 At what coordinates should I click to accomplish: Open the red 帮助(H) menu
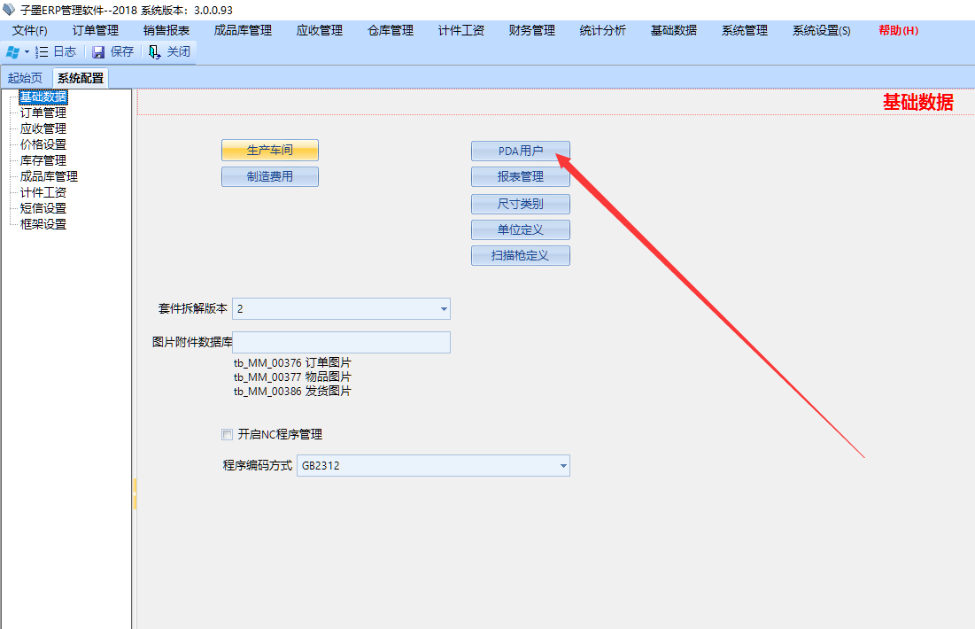[x=898, y=30]
